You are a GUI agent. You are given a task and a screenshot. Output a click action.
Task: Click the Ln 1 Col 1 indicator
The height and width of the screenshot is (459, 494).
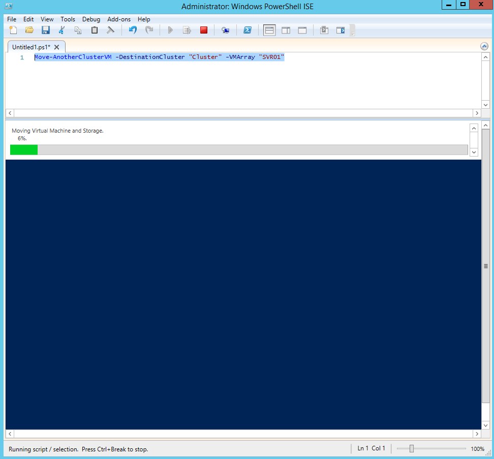click(x=371, y=448)
